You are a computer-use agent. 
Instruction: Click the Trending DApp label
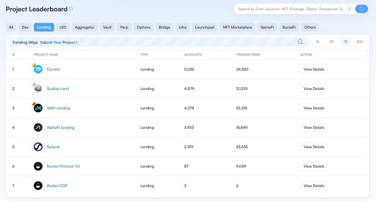25,43
